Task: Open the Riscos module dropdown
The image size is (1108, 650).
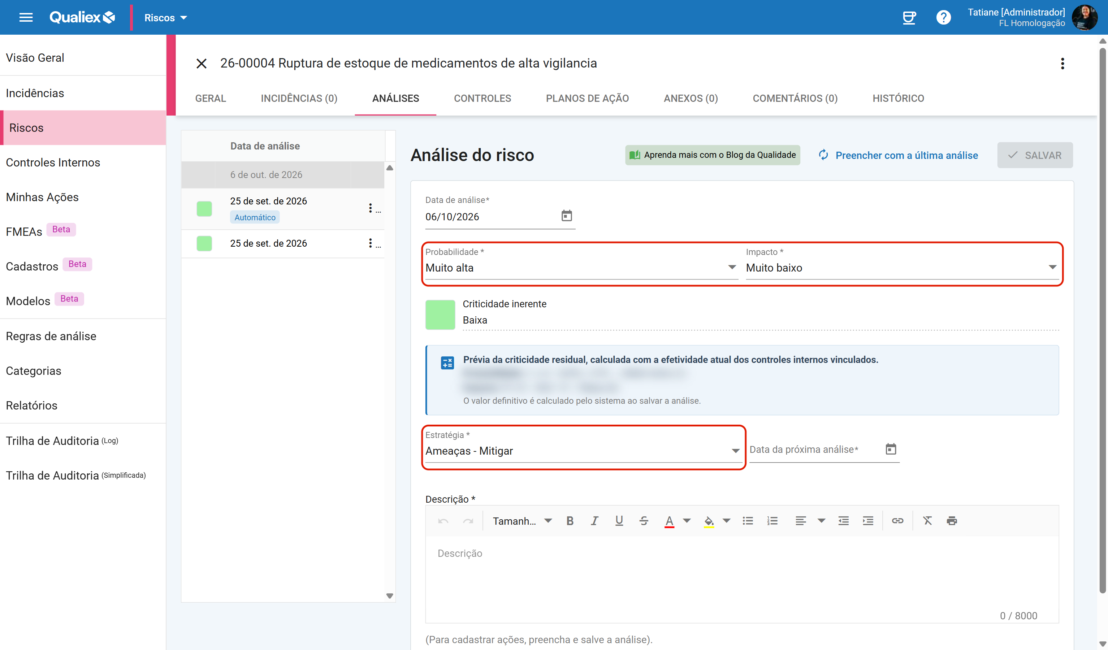Action: [165, 18]
